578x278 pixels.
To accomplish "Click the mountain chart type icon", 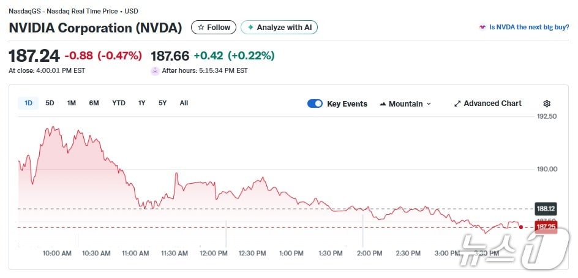I will pos(383,103).
